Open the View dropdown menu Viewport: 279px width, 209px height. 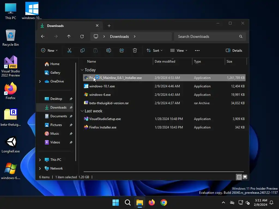[x=179, y=50]
